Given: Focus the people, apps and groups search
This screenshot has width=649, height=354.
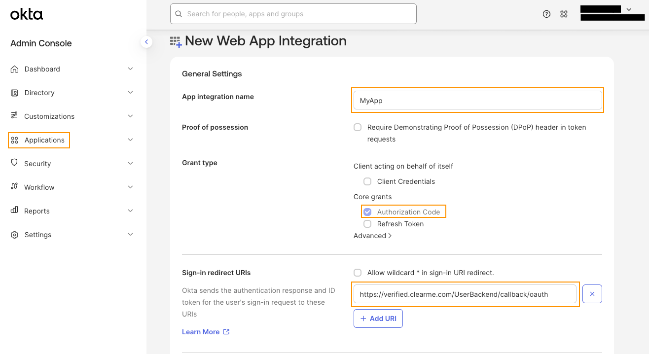Looking at the screenshot, I should 293,14.
